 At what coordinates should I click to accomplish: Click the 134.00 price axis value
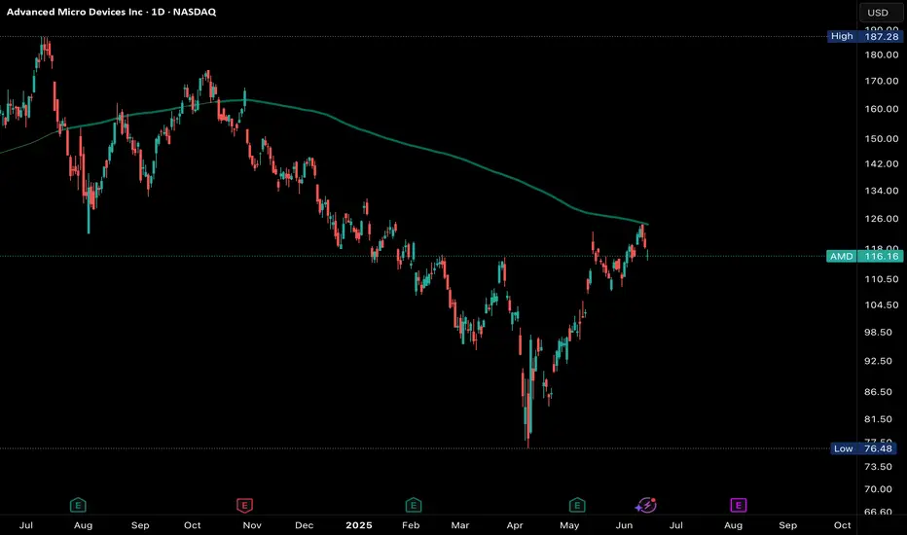pyautogui.click(x=882, y=191)
